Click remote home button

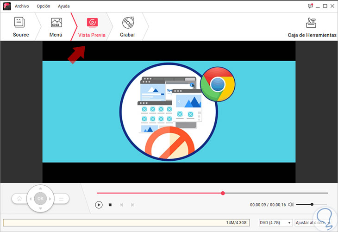coord(19,199)
